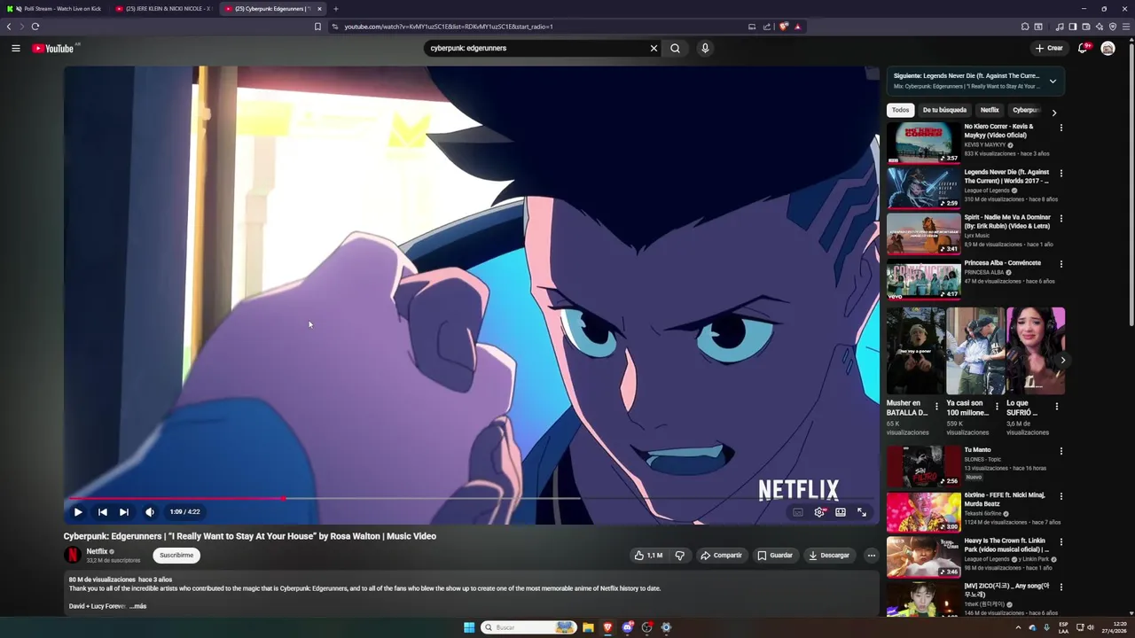Open 6ix9ine FEFE video title
1135x638 pixels.
(x=1005, y=499)
